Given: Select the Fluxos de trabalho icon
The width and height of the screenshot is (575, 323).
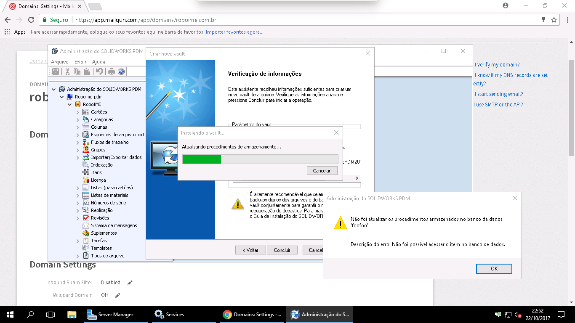Looking at the screenshot, I should pyautogui.click(x=86, y=142).
